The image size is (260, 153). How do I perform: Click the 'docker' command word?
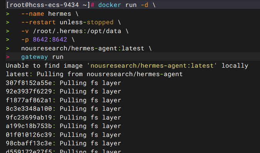[x=110, y=5]
